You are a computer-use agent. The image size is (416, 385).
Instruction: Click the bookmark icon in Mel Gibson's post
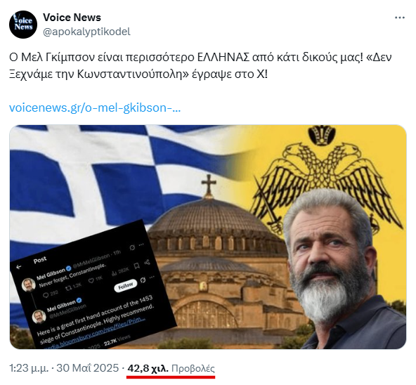tap(137, 266)
